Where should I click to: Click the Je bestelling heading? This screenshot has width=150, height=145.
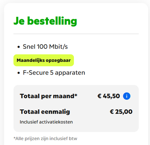click(45, 21)
